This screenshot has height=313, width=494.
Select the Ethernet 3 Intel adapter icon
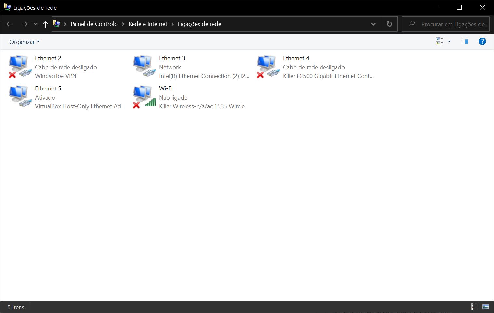point(143,66)
